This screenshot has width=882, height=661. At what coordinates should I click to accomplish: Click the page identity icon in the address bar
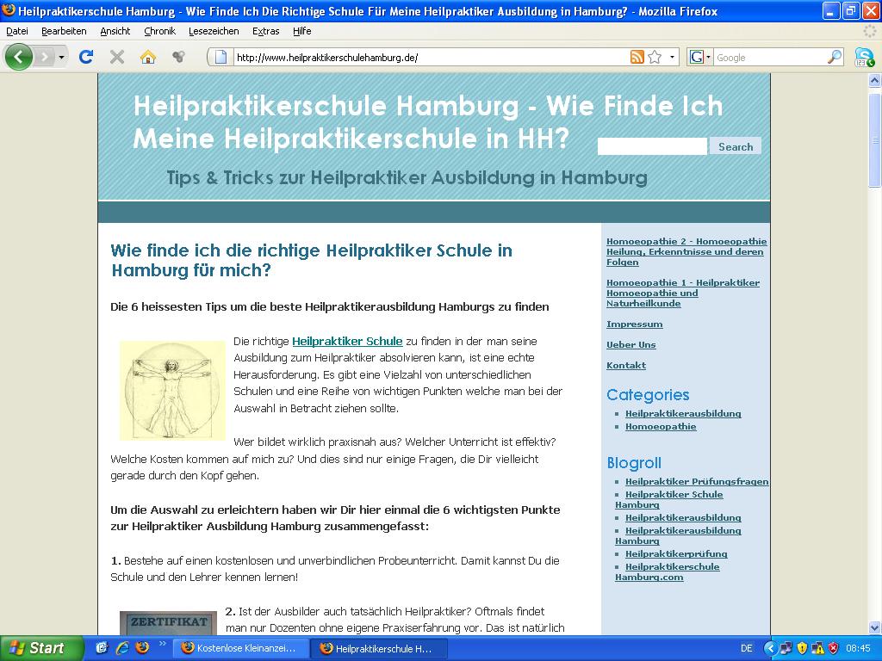(x=220, y=58)
